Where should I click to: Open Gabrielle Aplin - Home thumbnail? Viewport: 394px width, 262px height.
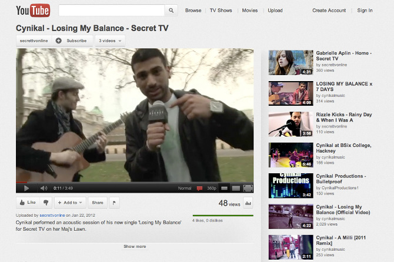click(291, 62)
